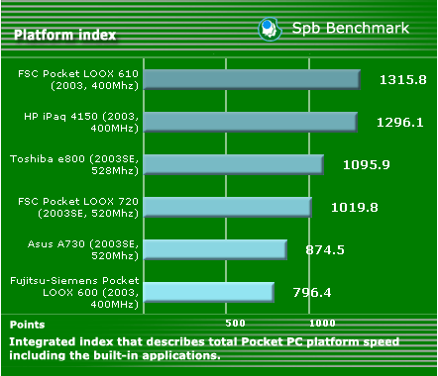Select the Toshiba e800 bar
Viewport: 438px width, 376px height.
pyautogui.click(x=234, y=164)
